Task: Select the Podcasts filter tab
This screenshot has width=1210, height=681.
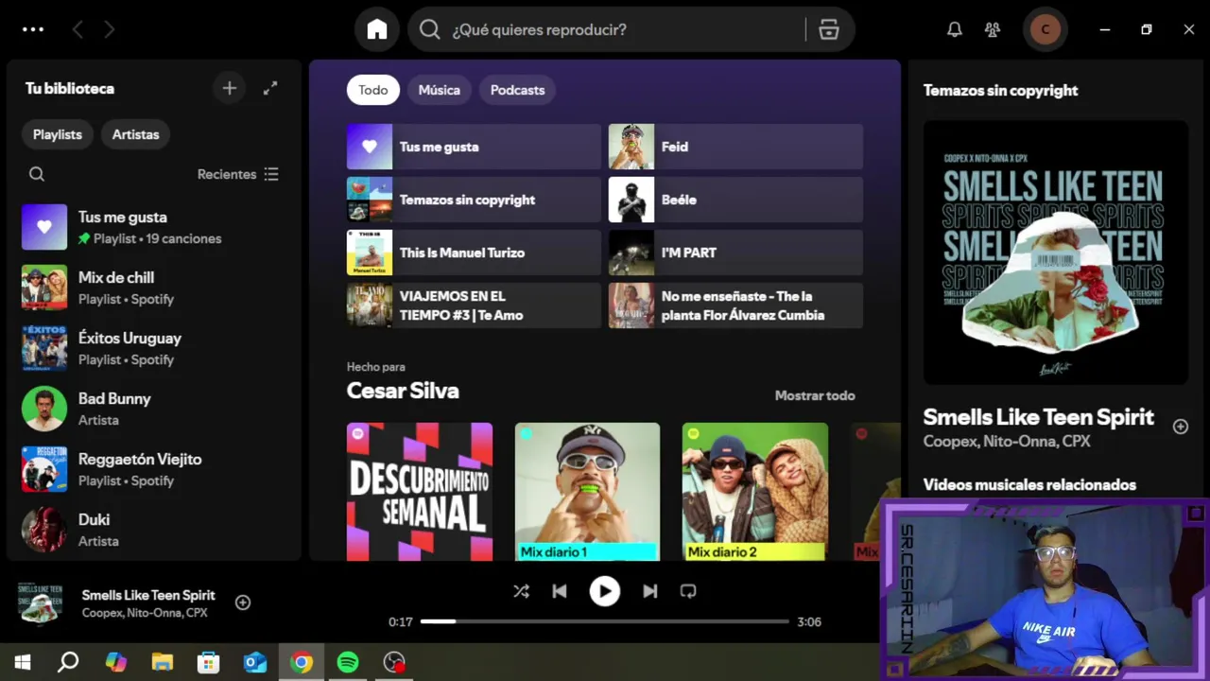Action: [517, 90]
